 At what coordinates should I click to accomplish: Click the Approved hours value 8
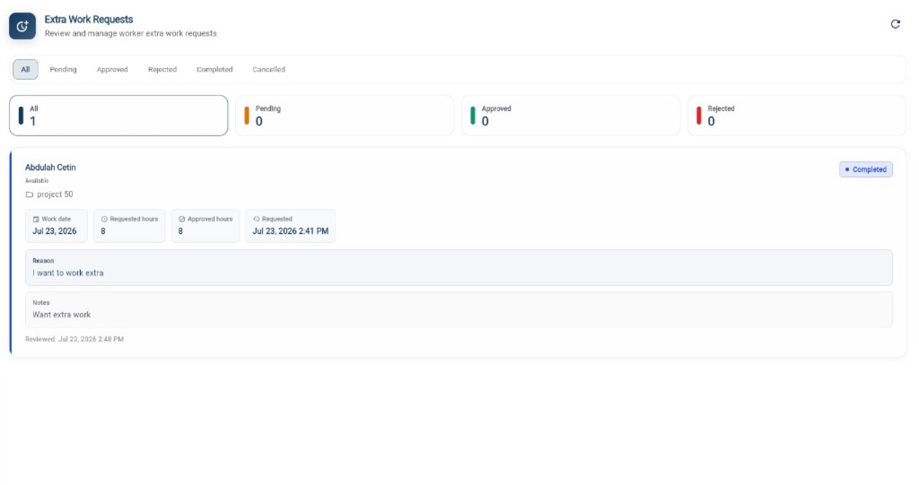point(180,231)
